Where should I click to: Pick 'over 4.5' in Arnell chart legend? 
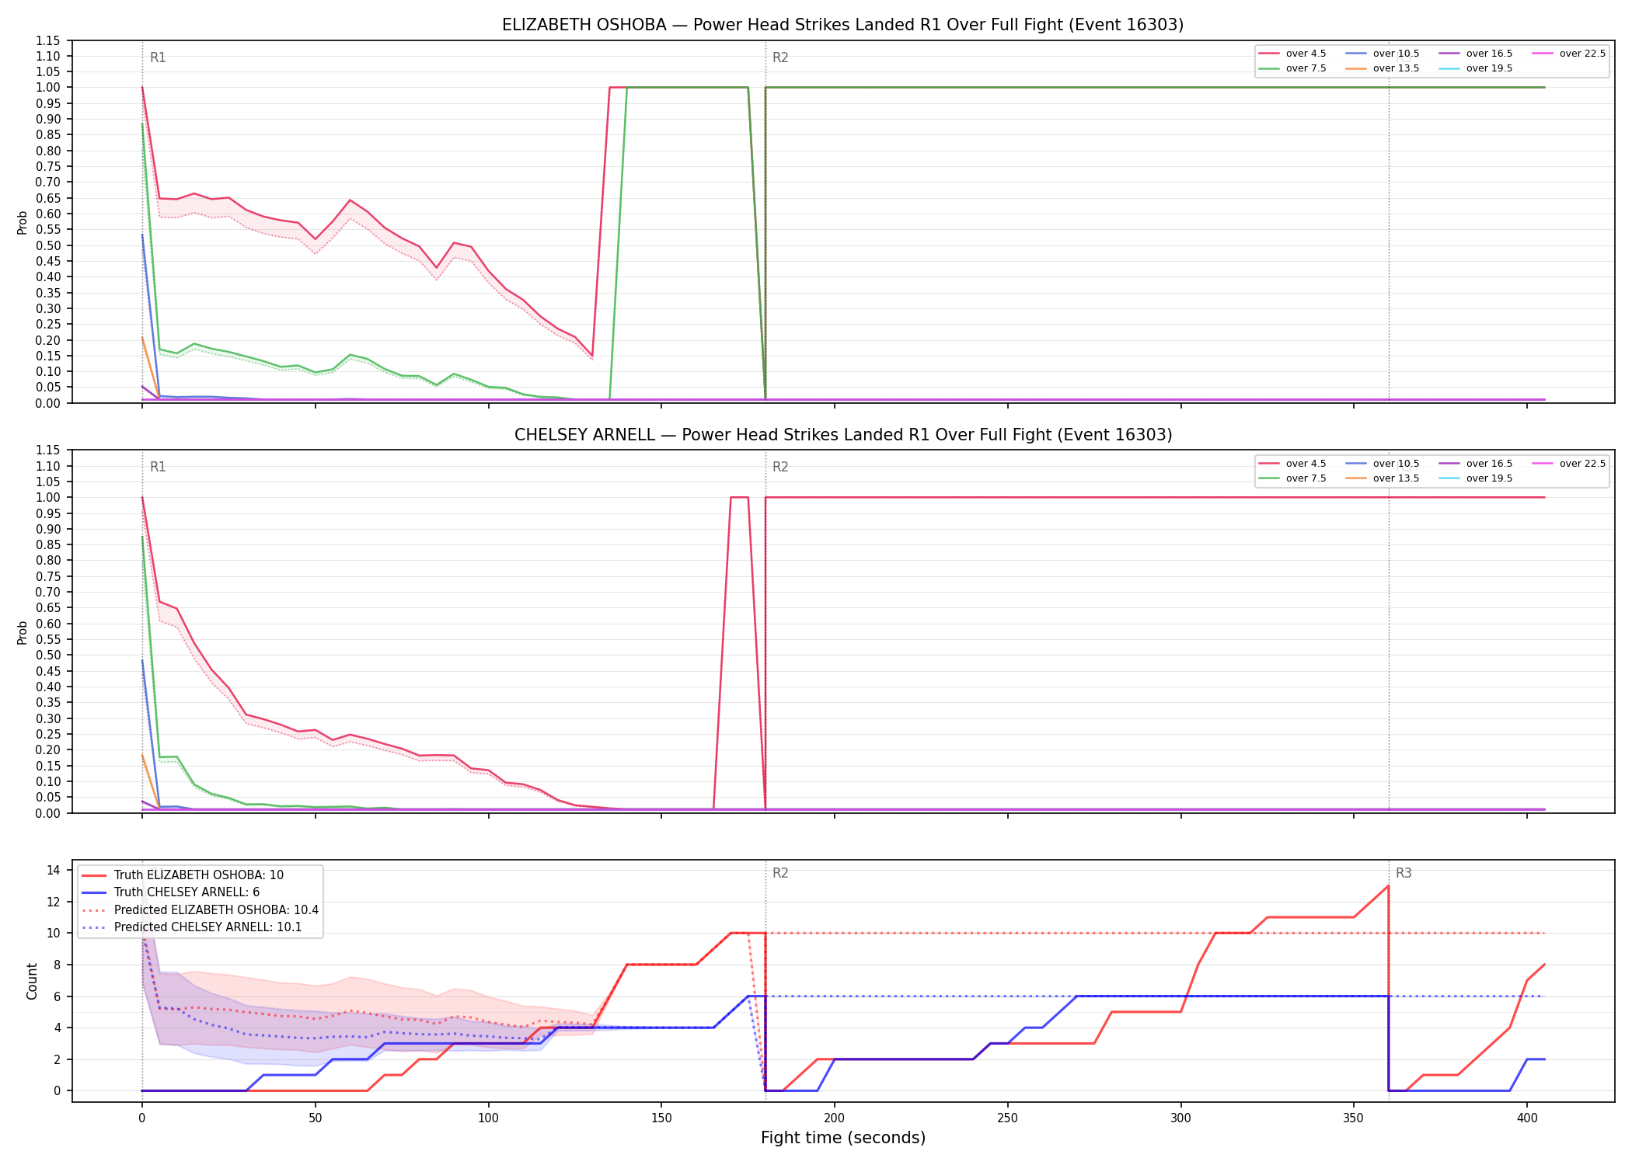point(1292,464)
